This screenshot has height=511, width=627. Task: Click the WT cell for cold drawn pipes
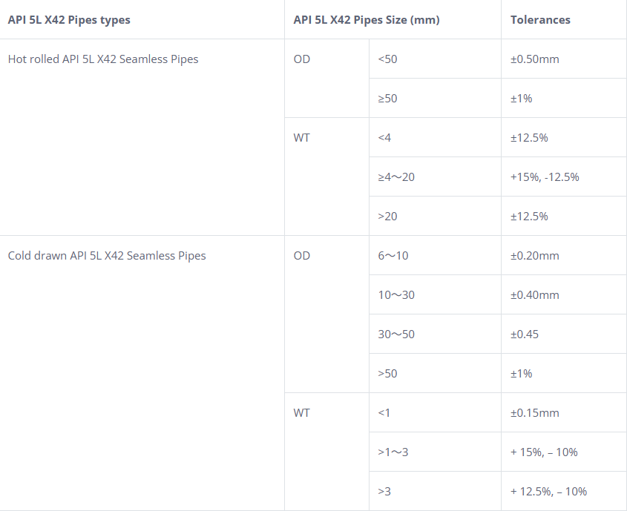(302, 413)
